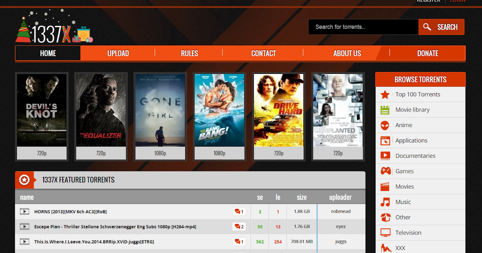The width and height of the screenshot is (482, 253).
Task: Click the SEARCH button
Action: (x=441, y=27)
